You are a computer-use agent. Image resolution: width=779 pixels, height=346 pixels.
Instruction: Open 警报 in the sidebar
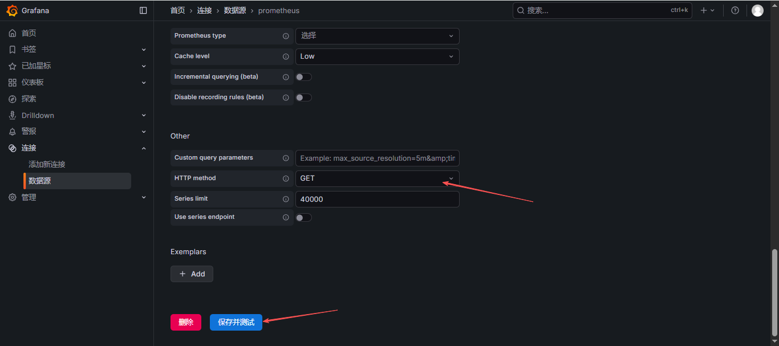coord(29,131)
